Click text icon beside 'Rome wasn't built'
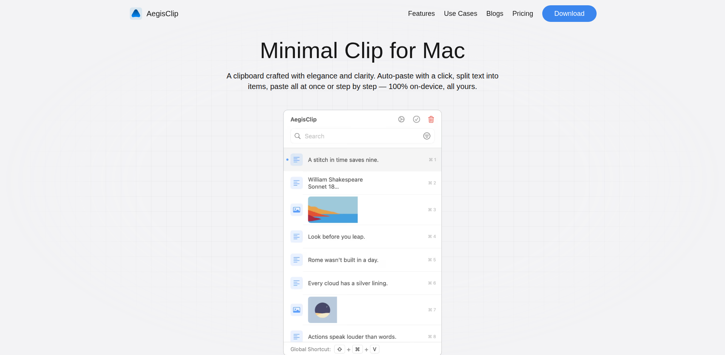This screenshot has height=355, width=725. point(296,260)
